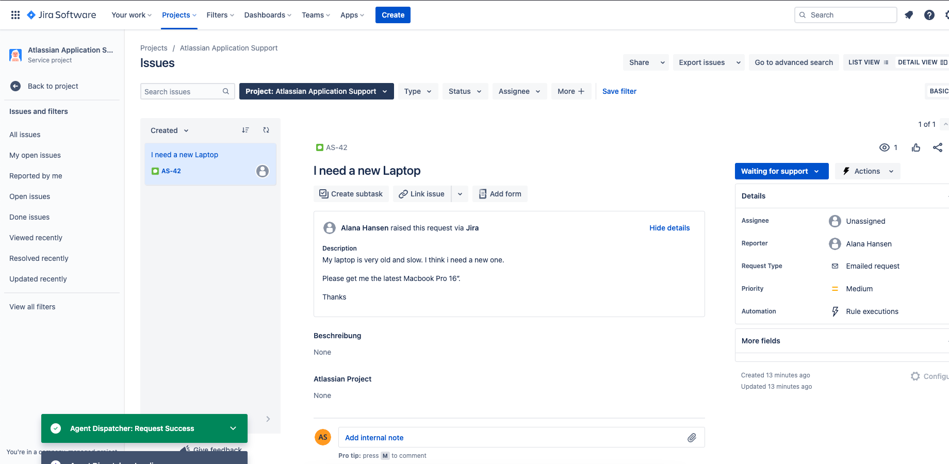This screenshot has height=464, width=949.
Task: Open the Type filter dropdown
Action: pyautogui.click(x=418, y=91)
